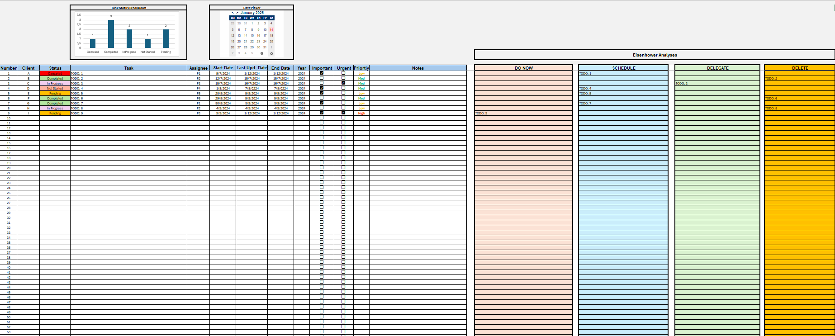Click January 2025 title in Date Picker
The image size is (835, 336).
tap(252, 13)
